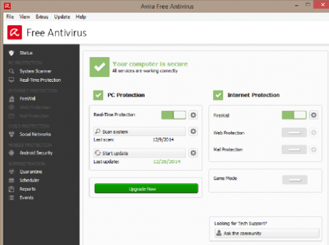Toggle the Web Protection switch
The height and width of the screenshot is (245, 329).
[294, 133]
